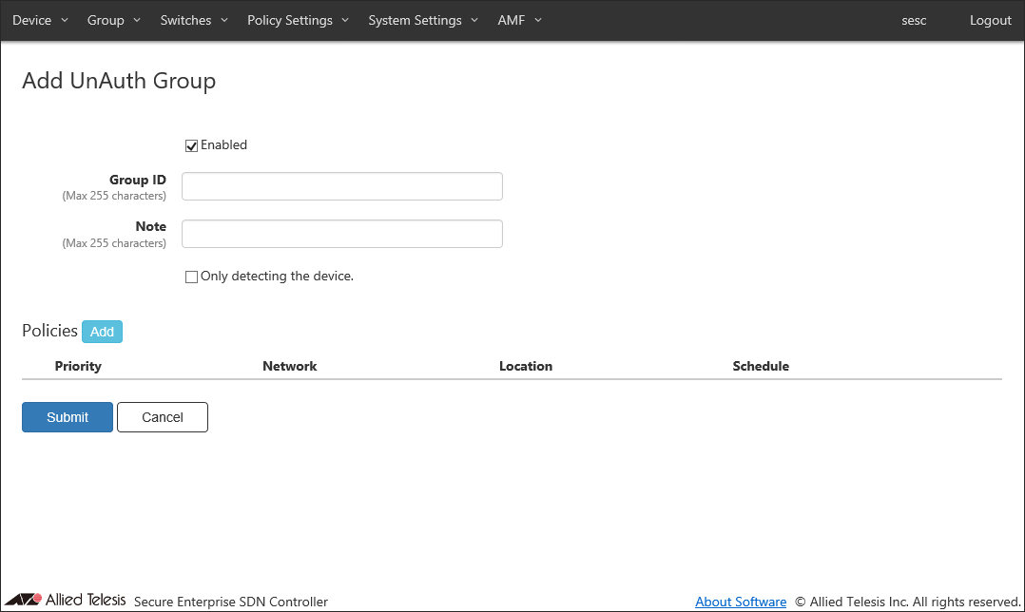
Task: Open the Switches dropdown
Action: [194, 20]
